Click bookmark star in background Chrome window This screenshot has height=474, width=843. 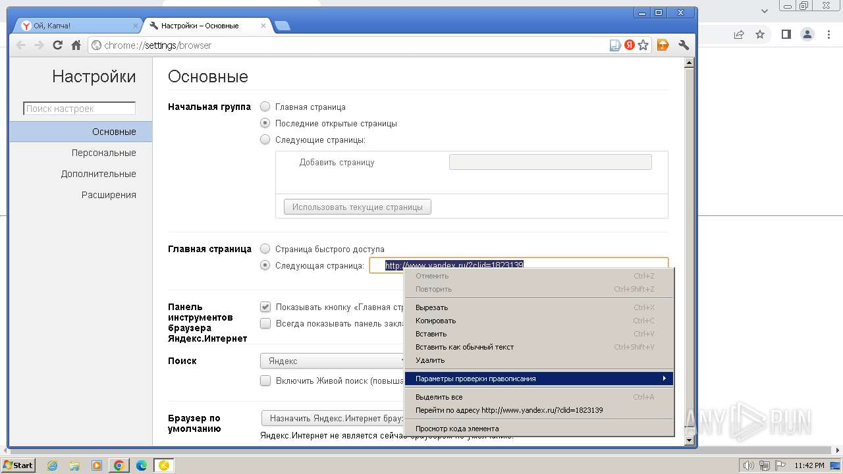tap(760, 34)
